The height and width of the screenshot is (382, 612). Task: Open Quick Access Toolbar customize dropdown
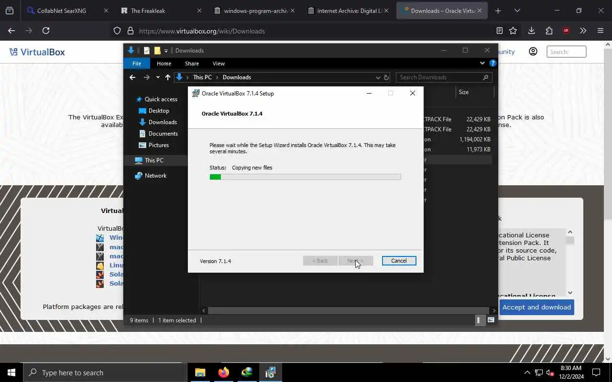point(166,51)
